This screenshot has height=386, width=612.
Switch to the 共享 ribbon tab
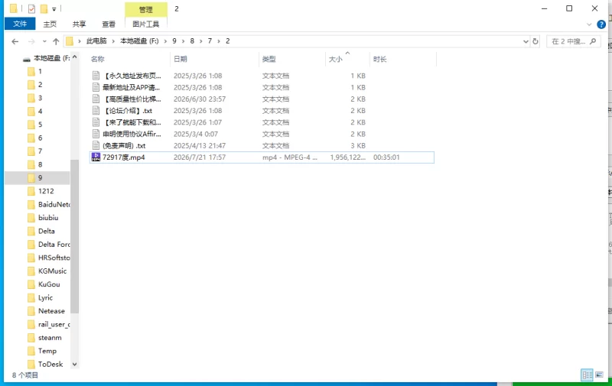pyautogui.click(x=80, y=24)
